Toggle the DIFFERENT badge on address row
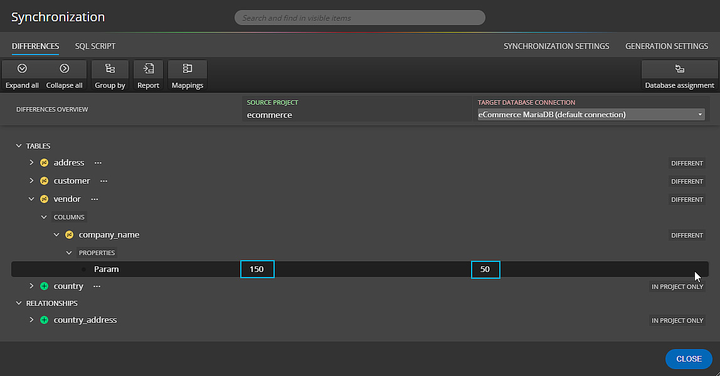This screenshot has height=376, width=720. (687, 163)
